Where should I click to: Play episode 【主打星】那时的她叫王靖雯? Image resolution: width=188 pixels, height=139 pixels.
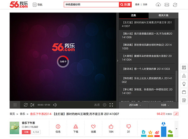[x=147, y=24]
